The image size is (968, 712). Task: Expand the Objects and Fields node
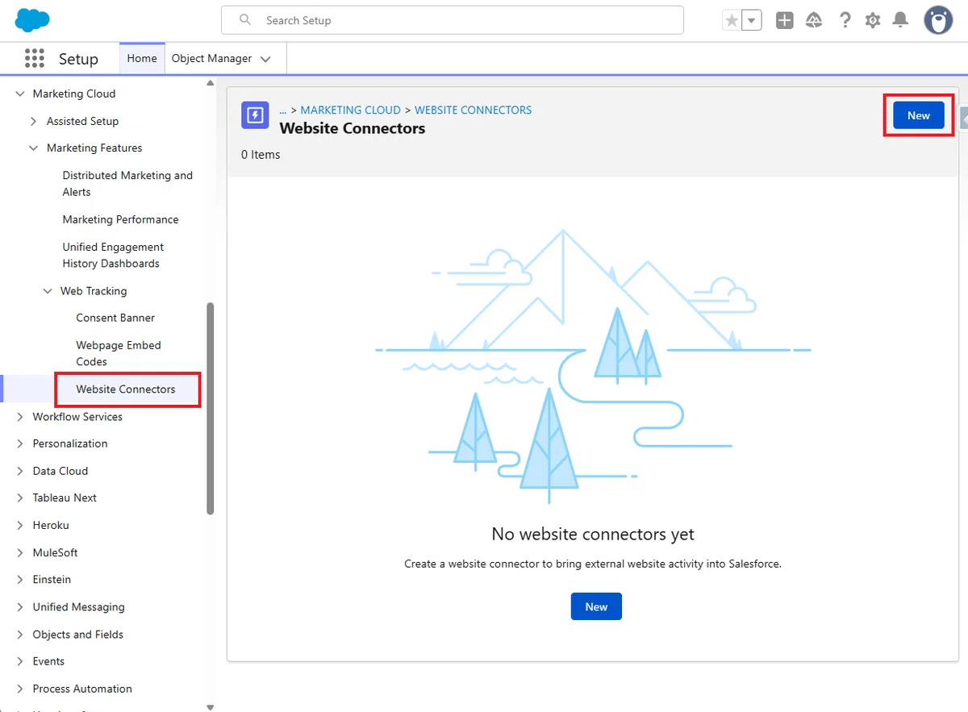(x=20, y=635)
